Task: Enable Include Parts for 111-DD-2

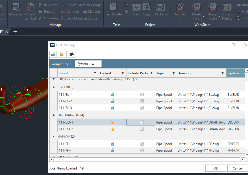Action: coord(142,129)
